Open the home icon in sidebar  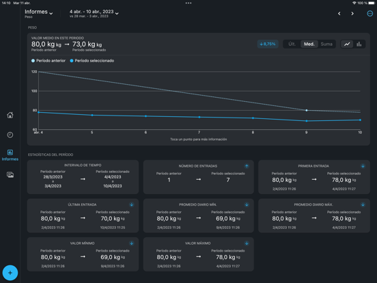(x=10, y=115)
